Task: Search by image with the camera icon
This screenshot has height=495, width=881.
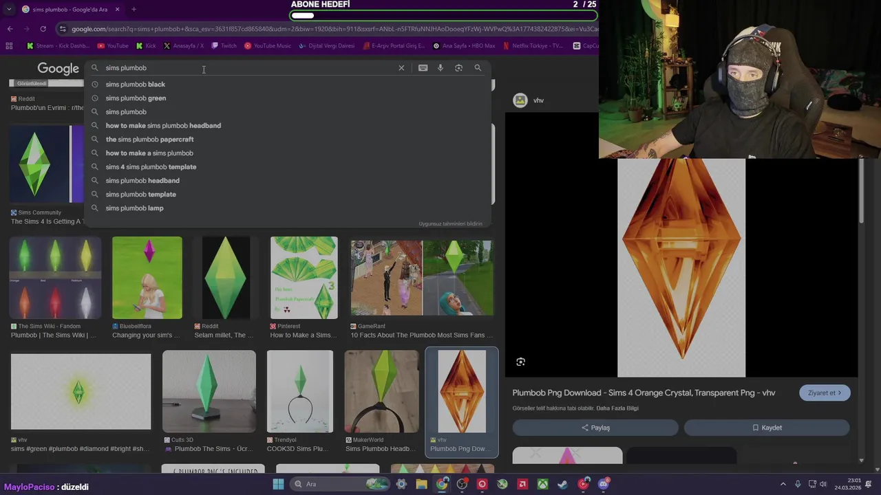Action: coord(458,68)
